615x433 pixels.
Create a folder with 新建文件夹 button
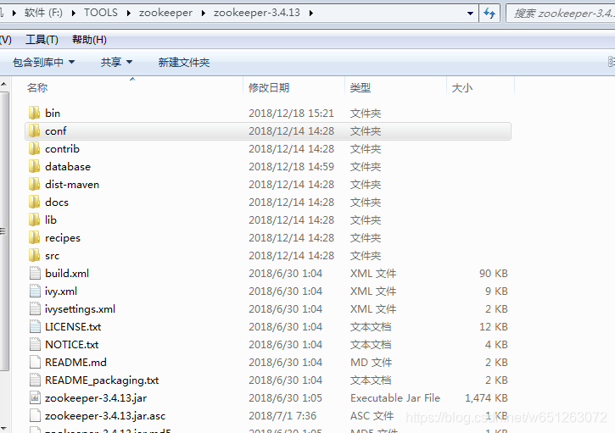pos(184,62)
